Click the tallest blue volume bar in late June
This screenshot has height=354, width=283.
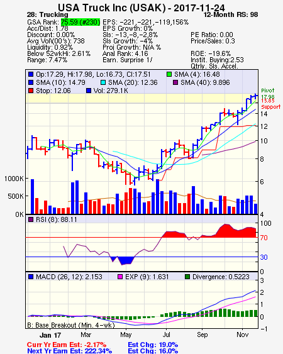point(157,196)
